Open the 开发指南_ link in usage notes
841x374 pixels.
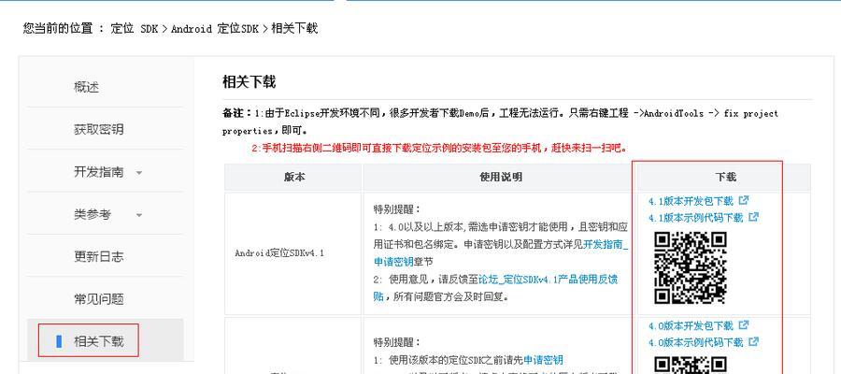606,244
